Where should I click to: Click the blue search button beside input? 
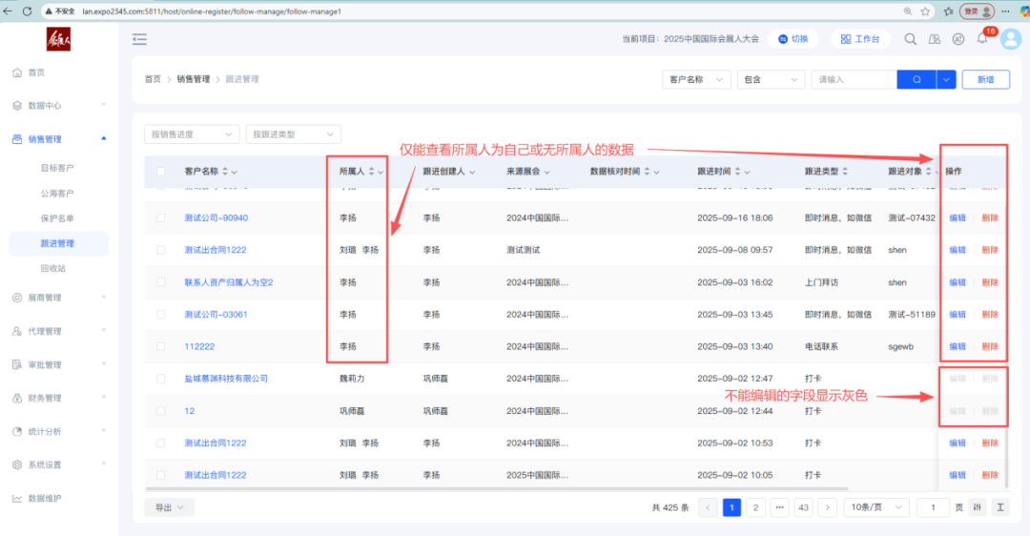[x=916, y=79]
